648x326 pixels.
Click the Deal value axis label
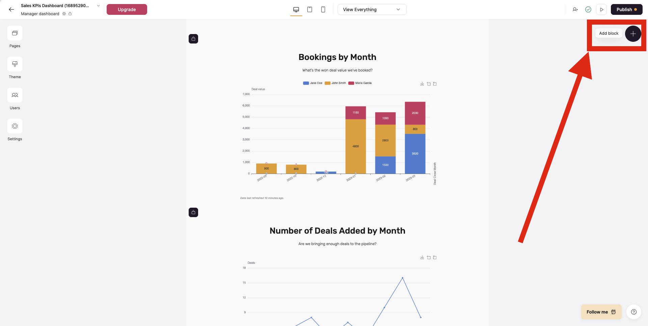tap(258, 89)
